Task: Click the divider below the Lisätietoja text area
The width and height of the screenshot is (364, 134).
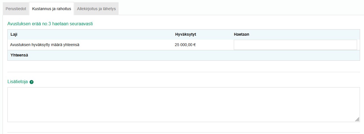Action: coord(183,132)
